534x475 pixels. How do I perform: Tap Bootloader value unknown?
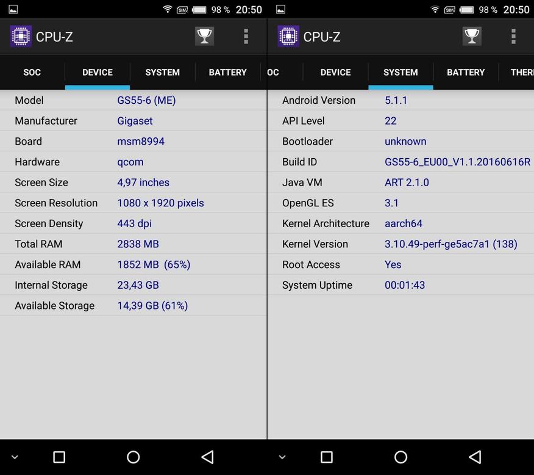[x=405, y=141]
